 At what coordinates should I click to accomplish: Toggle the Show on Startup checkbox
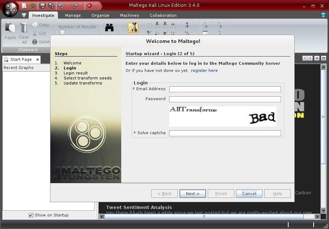pos(31,215)
